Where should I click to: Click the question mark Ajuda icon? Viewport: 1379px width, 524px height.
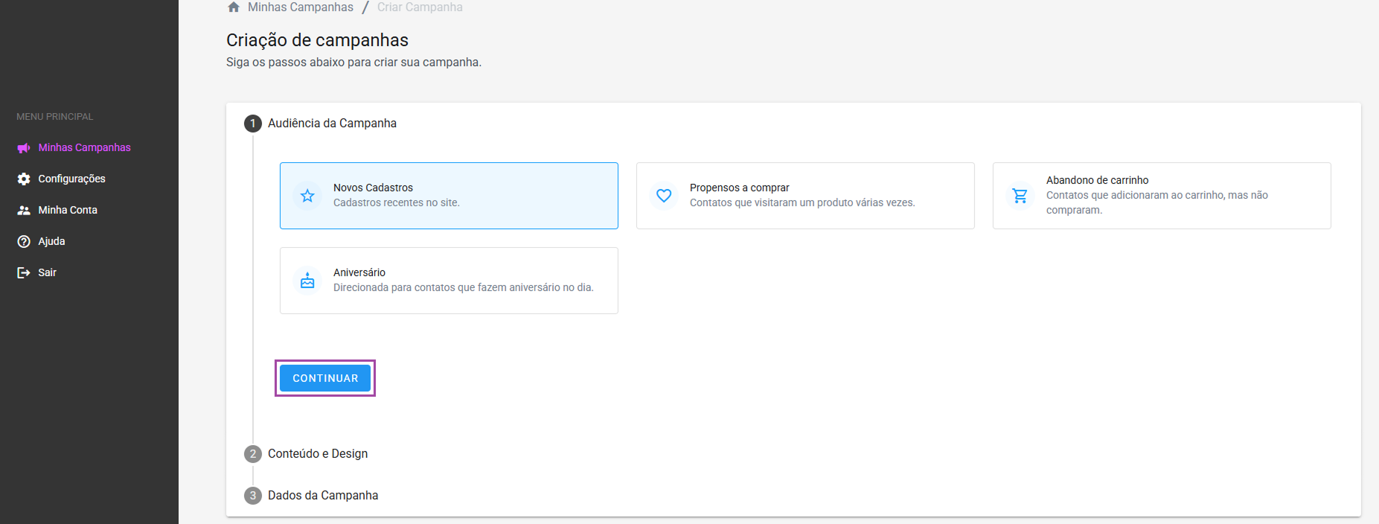click(x=24, y=241)
